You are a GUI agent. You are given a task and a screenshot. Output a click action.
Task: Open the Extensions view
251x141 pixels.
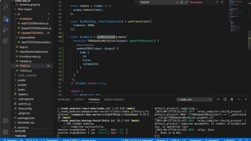pyautogui.click(x=5, y=41)
